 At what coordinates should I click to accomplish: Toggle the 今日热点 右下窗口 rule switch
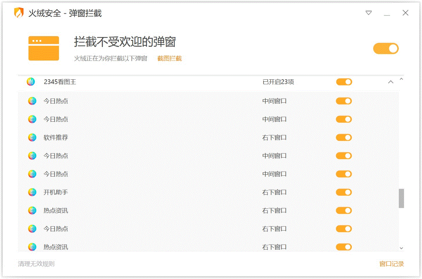[344, 229]
